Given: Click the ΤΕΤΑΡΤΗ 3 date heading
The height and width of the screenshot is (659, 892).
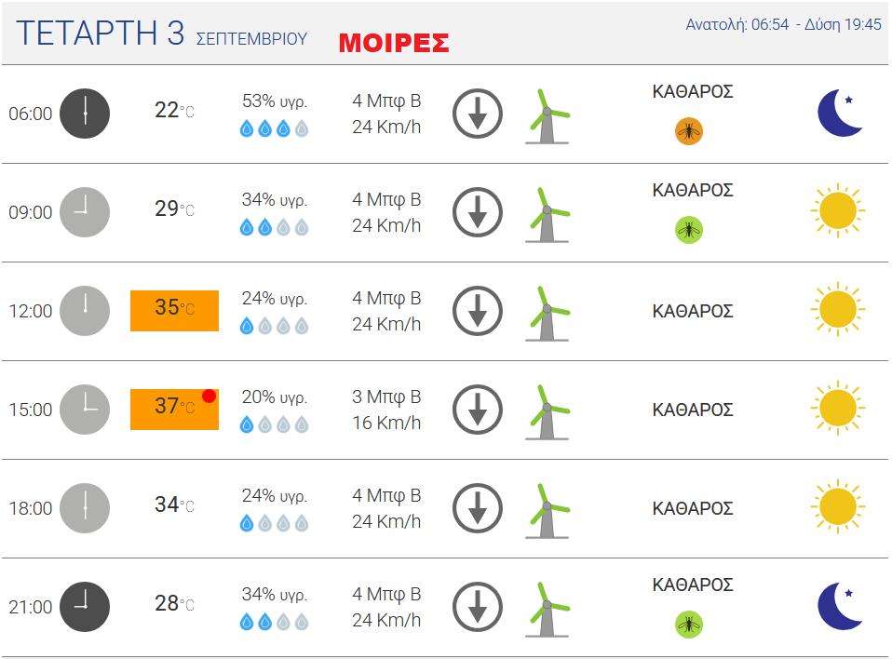Looking at the screenshot, I should (101, 33).
